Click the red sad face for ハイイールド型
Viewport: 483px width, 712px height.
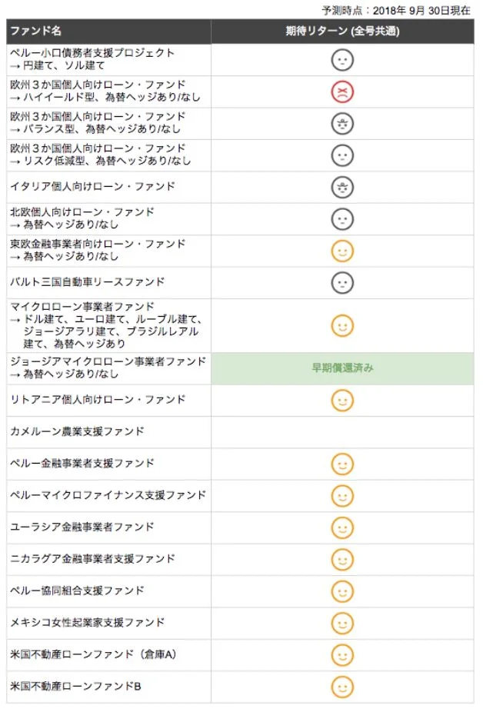341,91
